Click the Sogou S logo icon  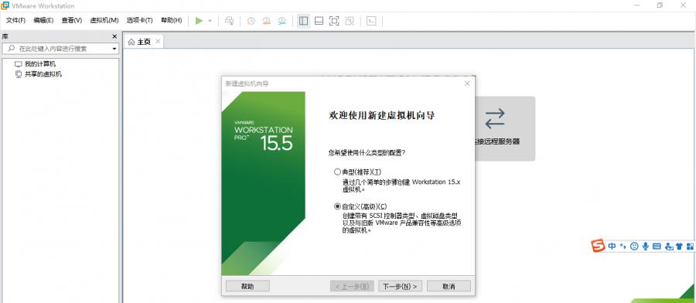pos(598,245)
